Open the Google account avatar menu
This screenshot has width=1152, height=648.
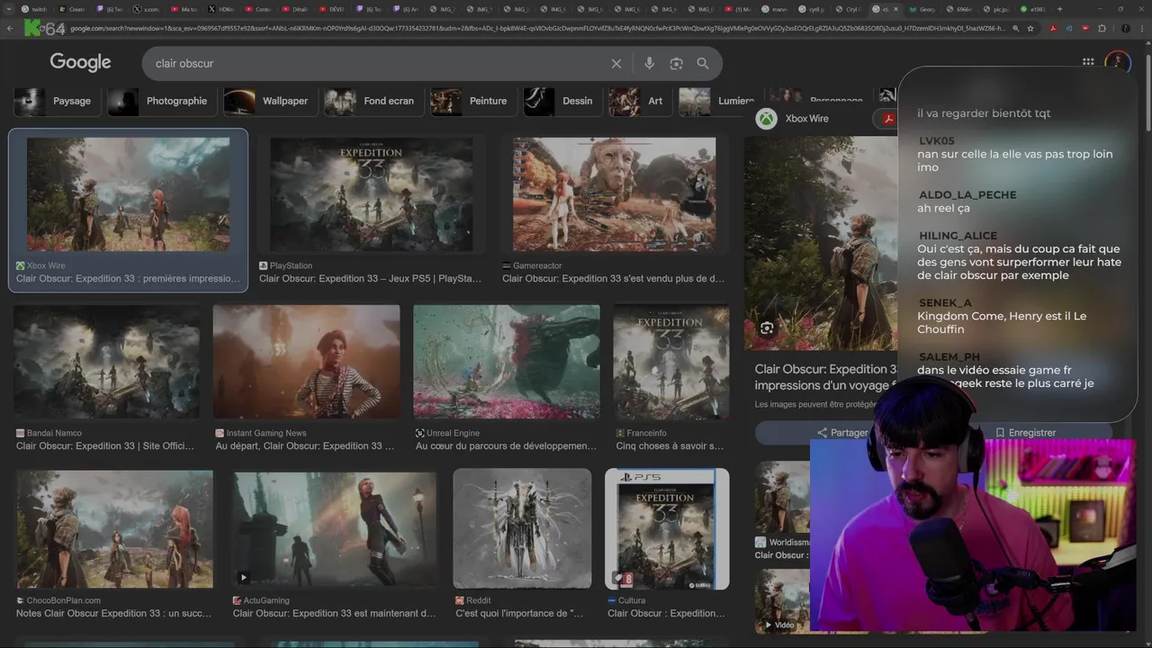[x=1117, y=62]
